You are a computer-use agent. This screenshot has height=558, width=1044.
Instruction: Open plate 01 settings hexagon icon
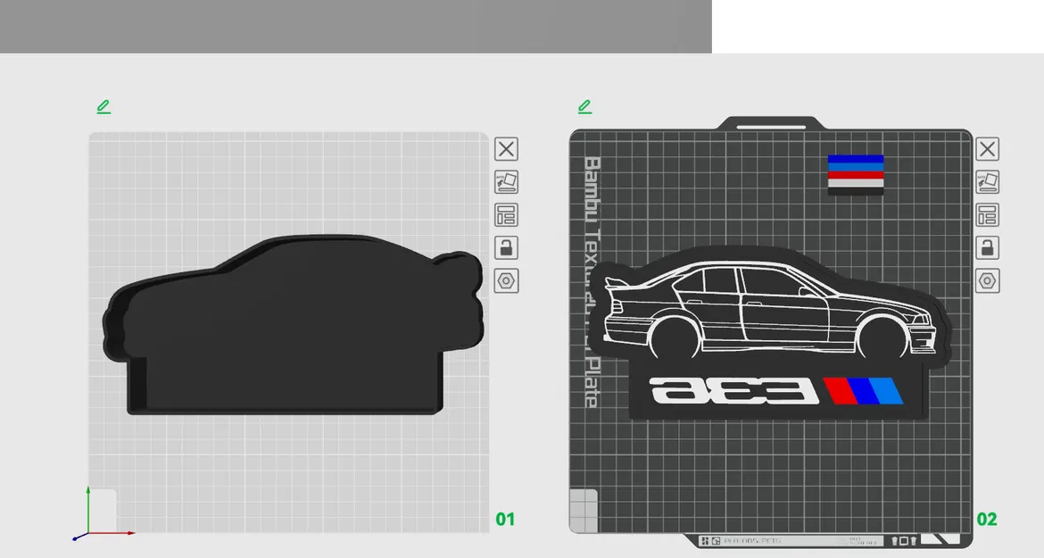tap(506, 281)
